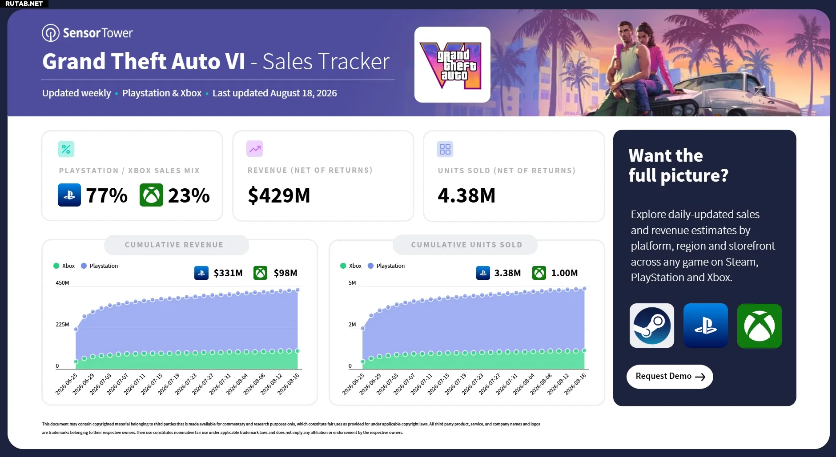The image size is (836, 457).
Task: Click the Request Demo button
Action: click(670, 377)
